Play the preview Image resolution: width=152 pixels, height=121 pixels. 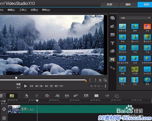[26, 86]
